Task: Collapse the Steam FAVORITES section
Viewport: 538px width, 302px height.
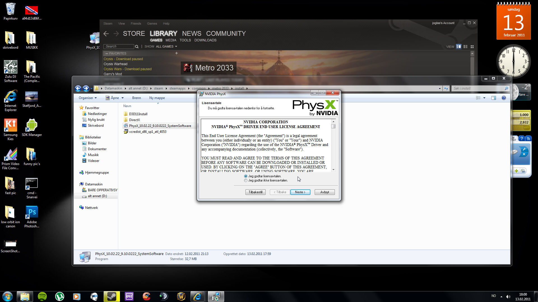Action: point(107,53)
